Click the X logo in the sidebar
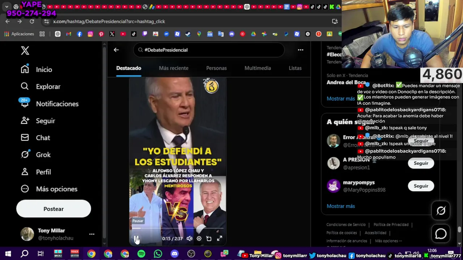Viewport: 463px width, 260px height. tap(25, 51)
